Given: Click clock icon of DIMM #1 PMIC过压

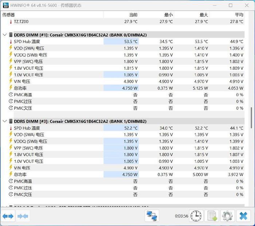Looking at the screenshot, I should [11, 101].
